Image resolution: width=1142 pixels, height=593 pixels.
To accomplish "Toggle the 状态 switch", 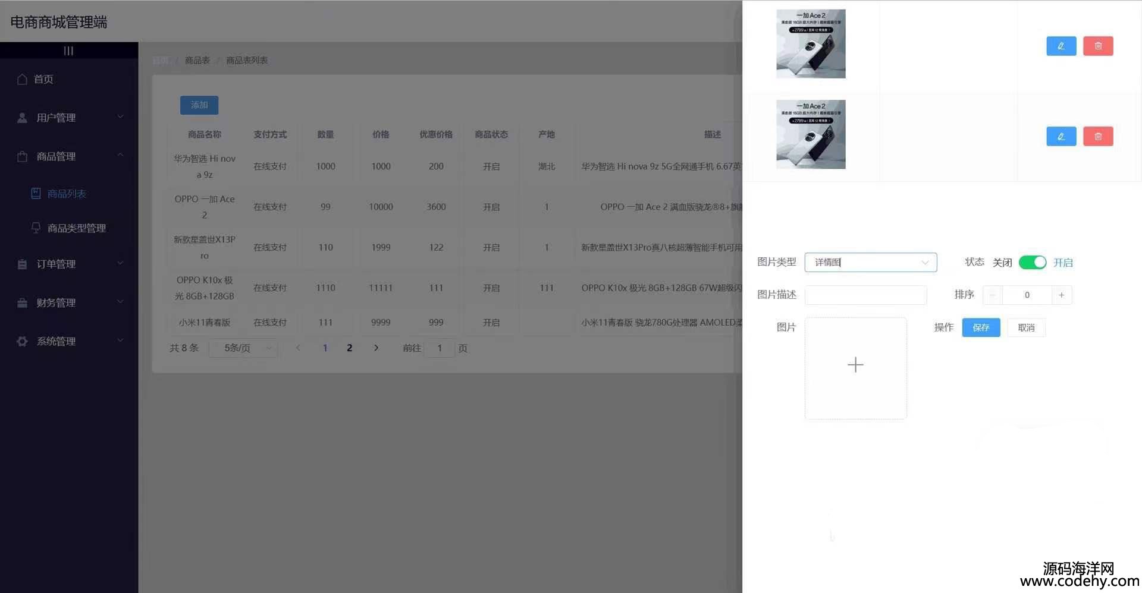I will tap(1033, 263).
